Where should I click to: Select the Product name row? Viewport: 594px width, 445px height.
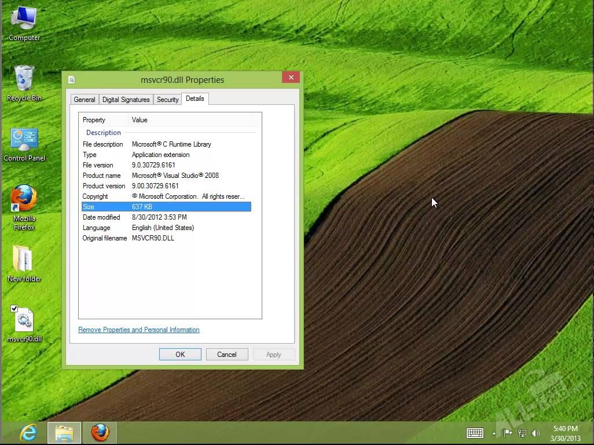(166, 176)
